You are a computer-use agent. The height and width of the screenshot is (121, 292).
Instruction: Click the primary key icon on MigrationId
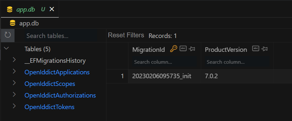(x=174, y=49)
